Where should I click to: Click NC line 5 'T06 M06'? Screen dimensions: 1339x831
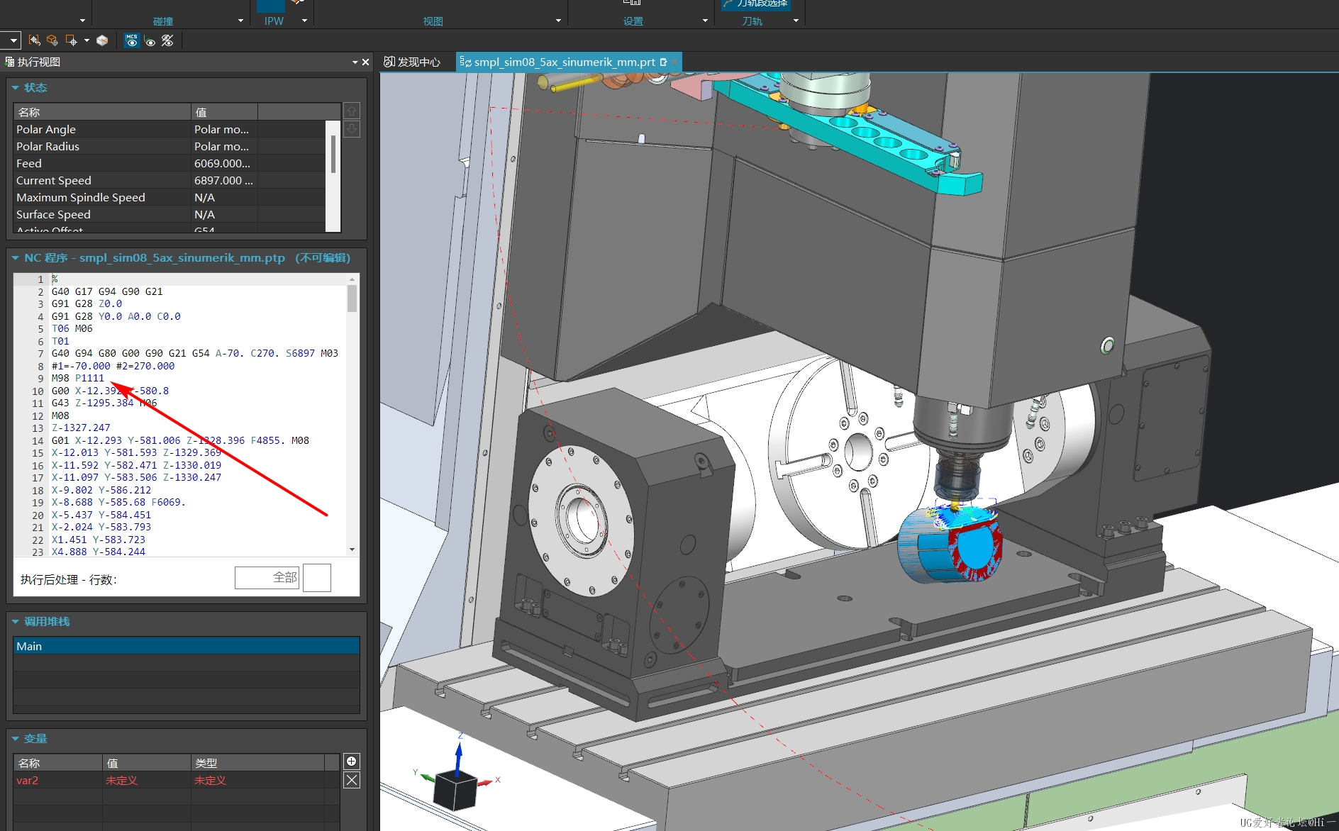[x=72, y=328]
